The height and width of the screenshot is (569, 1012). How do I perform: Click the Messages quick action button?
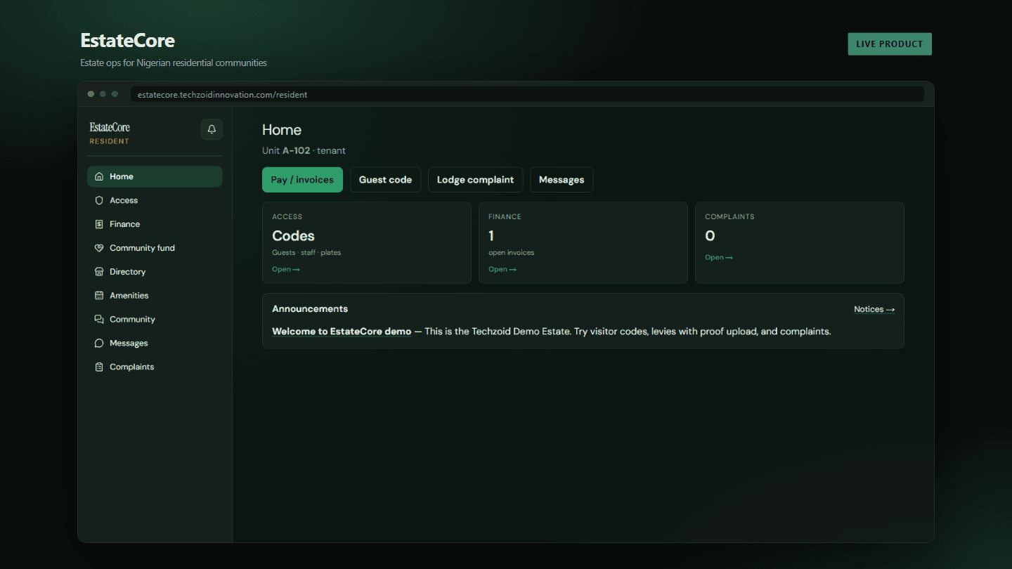click(562, 180)
